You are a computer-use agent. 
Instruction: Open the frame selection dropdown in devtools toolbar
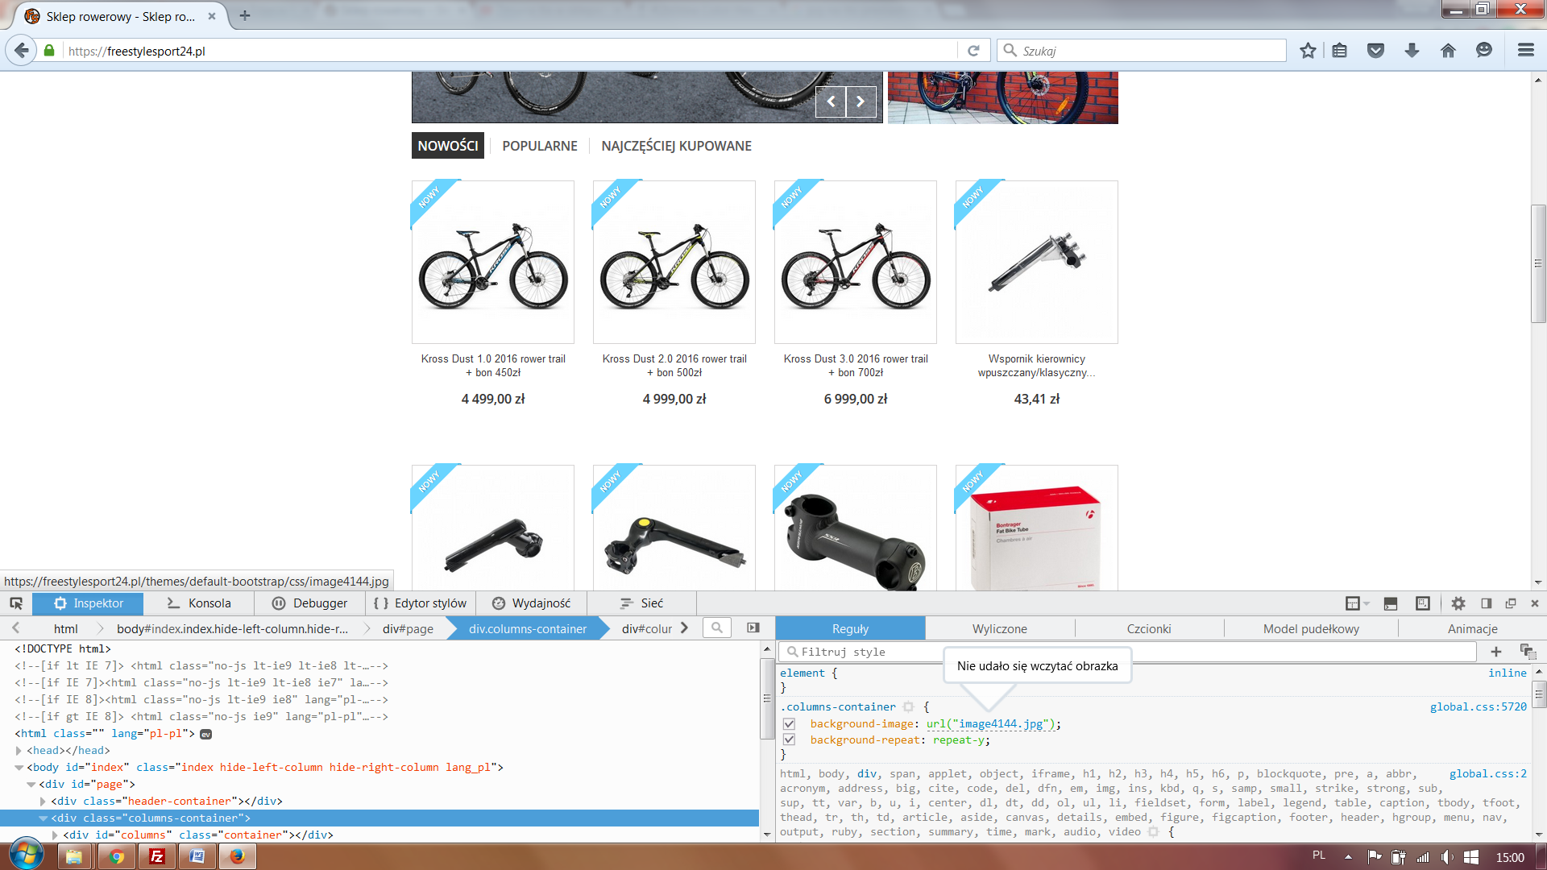1357,603
